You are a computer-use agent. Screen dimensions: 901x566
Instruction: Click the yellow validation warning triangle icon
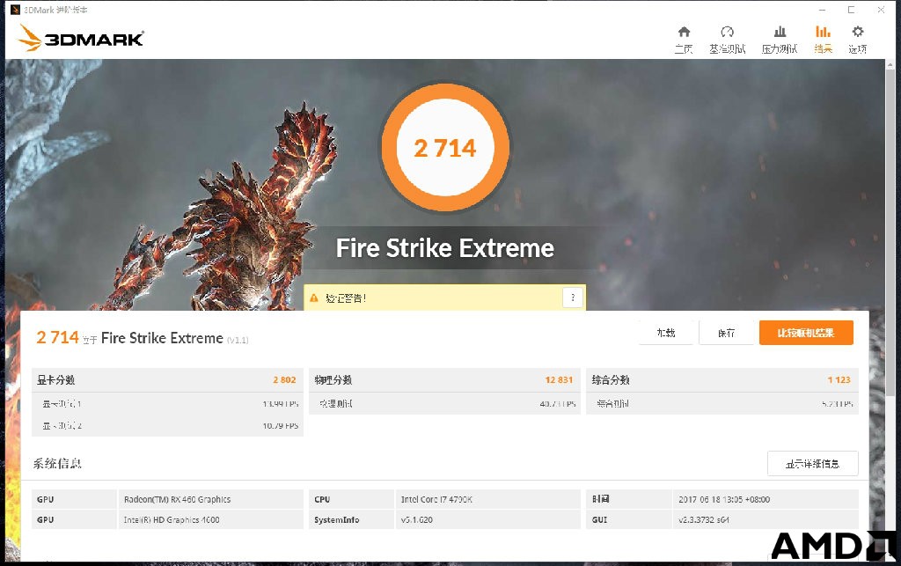coord(314,298)
